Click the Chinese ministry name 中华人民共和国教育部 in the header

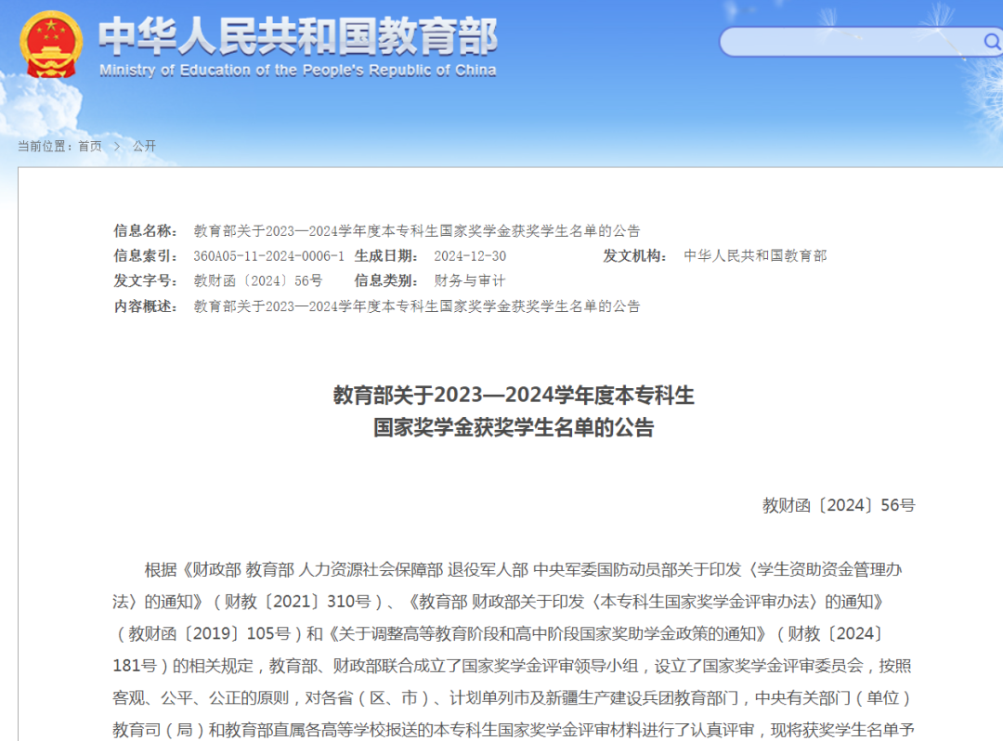coord(298,36)
